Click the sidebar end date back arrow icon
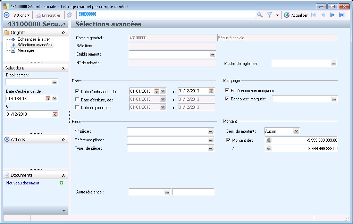 (x=55, y=114)
